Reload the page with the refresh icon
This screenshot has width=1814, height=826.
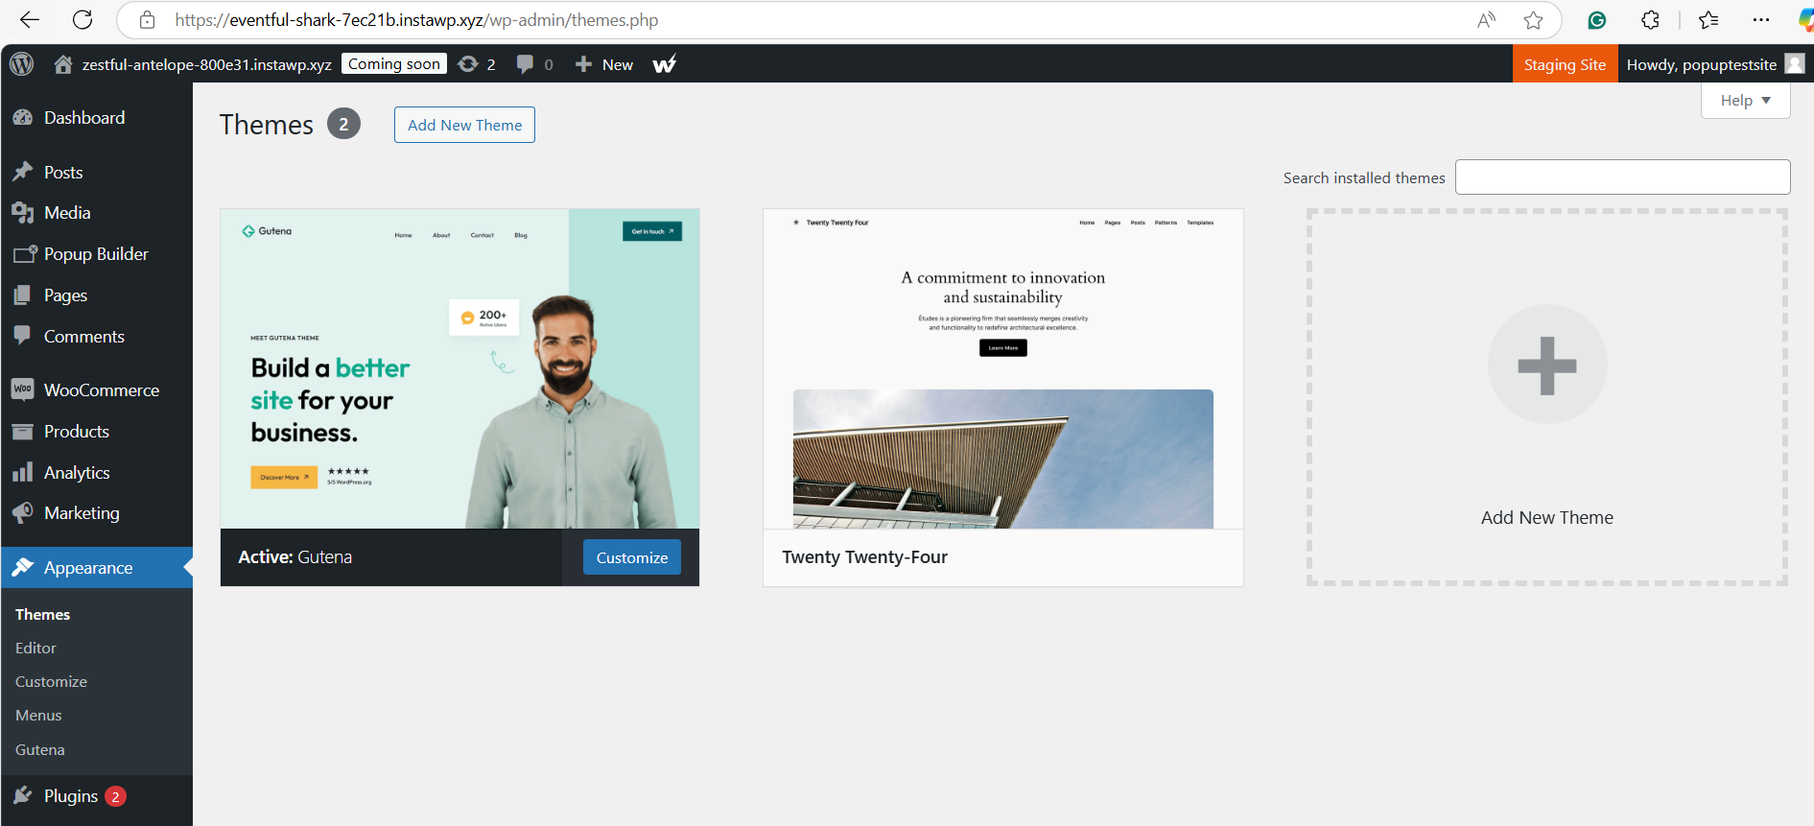pos(82,20)
